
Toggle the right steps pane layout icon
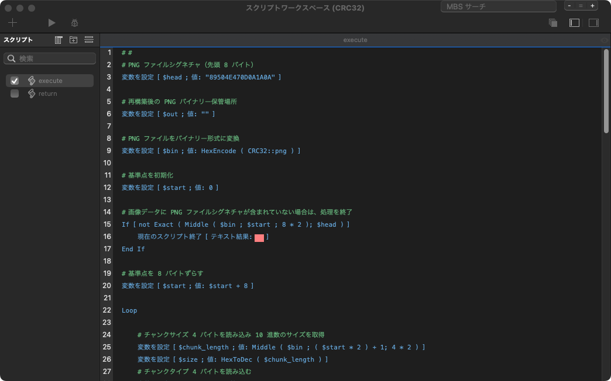pyautogui.click(x=593, y=23)
